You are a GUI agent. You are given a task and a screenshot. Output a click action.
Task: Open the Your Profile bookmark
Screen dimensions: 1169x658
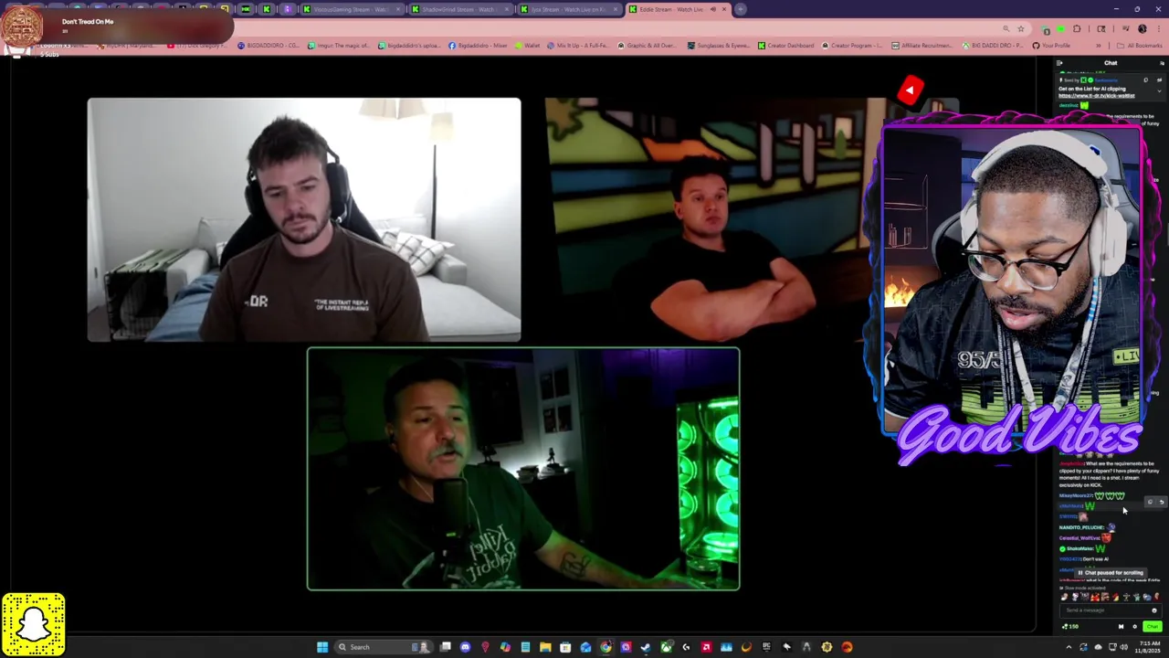pyautogui.click(x=1050, y=45)
